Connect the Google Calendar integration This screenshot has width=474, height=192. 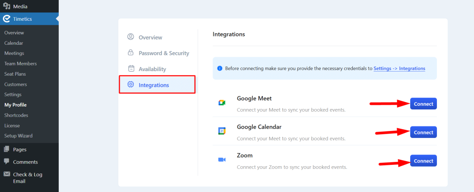423,132
